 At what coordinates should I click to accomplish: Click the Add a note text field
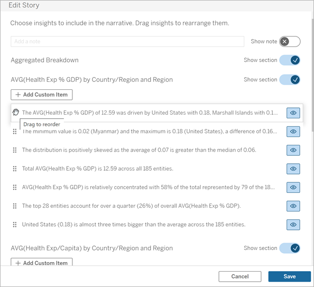pyautogui.click(x=127, y=41)
